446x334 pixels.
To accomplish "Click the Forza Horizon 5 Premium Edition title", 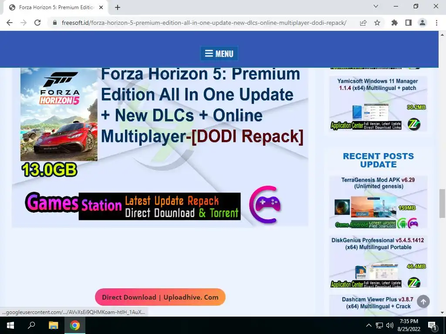I will coord(202,106).
